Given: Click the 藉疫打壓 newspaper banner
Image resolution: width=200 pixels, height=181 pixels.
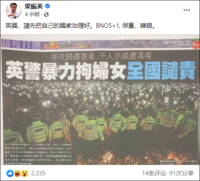Looking at the screenshot, I should click(21, 44).
